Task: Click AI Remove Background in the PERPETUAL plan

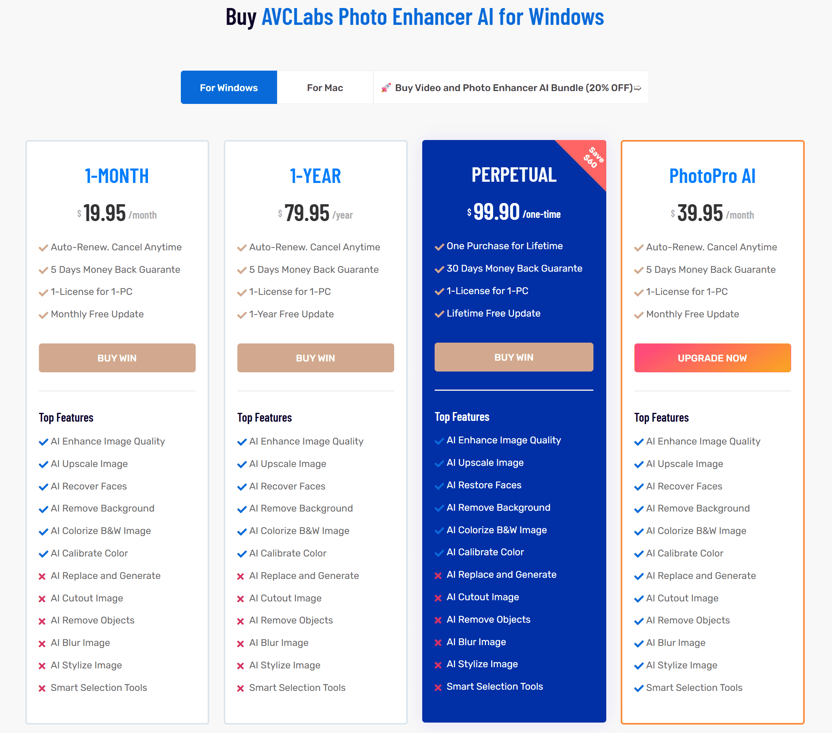Action: tap(499, 508)
